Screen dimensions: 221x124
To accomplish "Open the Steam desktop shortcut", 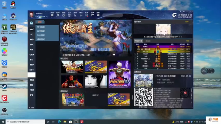I will tap(4, 87).
